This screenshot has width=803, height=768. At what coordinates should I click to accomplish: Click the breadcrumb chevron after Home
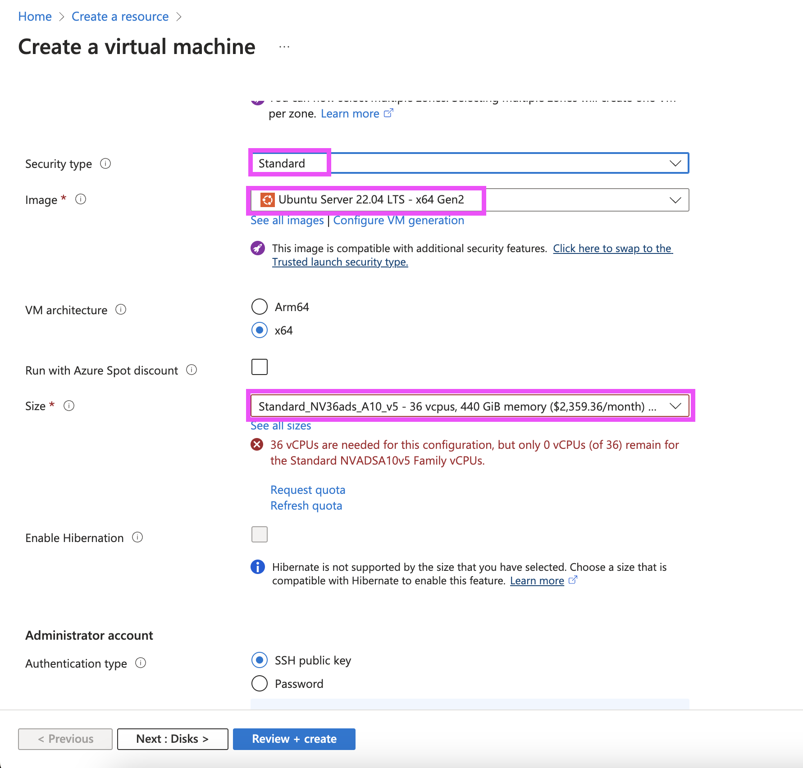click(62, 17)
